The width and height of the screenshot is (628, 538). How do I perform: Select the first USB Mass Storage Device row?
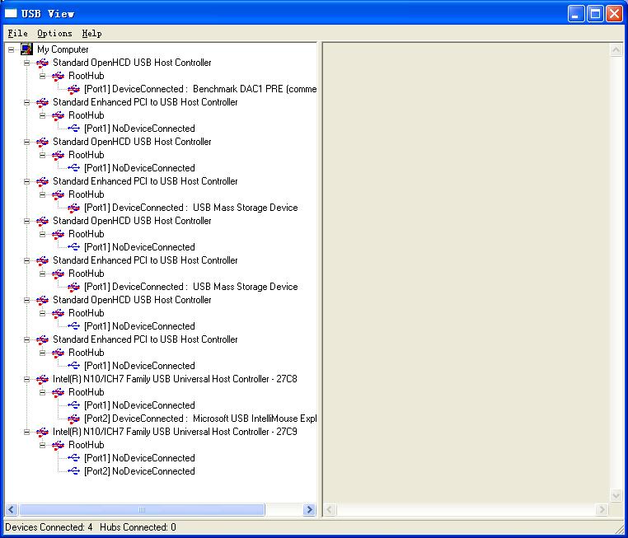click(x=191, y=208)
